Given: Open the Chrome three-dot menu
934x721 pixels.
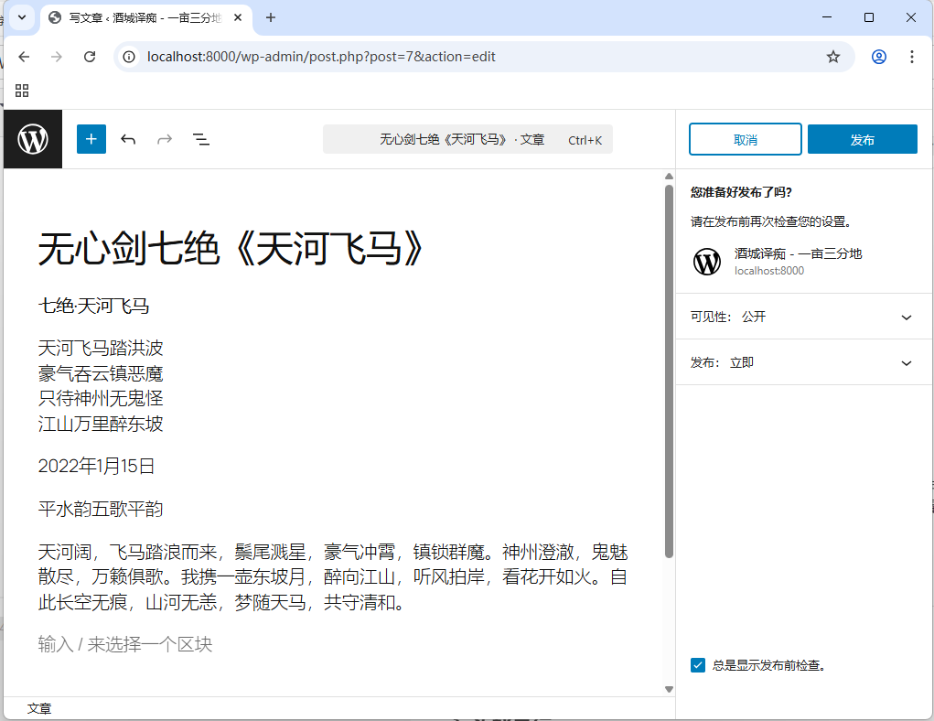Looking at the screenshot, I should pos(912,57).
